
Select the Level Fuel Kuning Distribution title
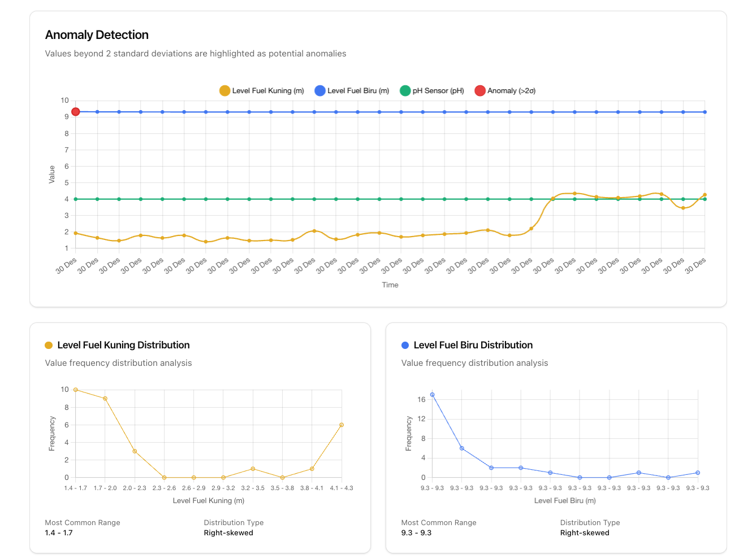[x=123, y=345]
